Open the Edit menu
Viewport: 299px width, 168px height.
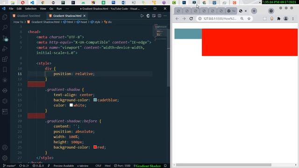[19, 9]
